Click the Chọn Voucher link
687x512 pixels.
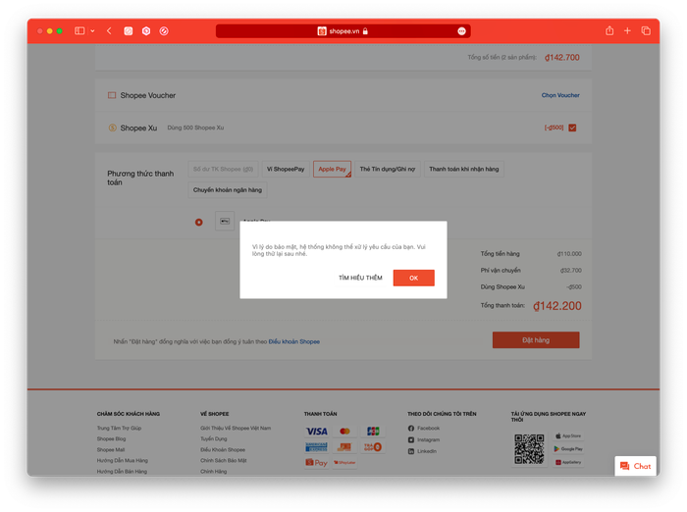[560, 95]
